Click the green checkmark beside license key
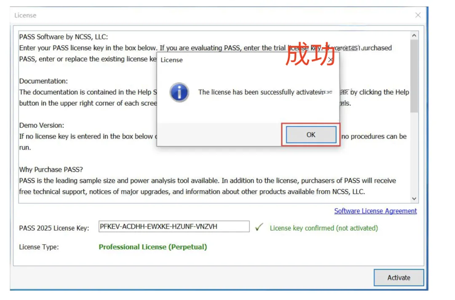 pyautogui.click(x=259, y=227)
